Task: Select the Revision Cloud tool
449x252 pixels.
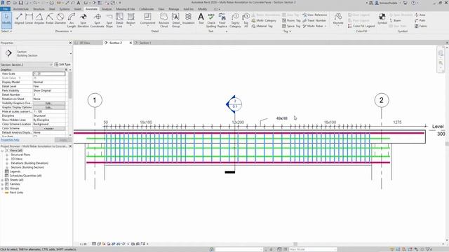Action: [163, 20]
